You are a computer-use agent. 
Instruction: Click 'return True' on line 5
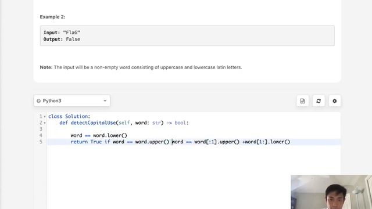click(86, 142)
